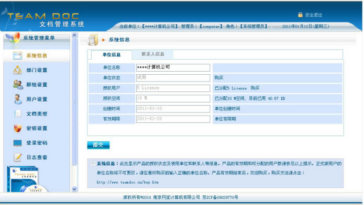Click the 登录密码 monitor icon
364x205 pixels.
[x=17, y=143]
